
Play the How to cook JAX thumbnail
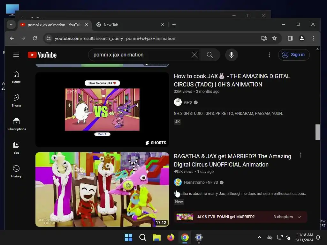pos(102,110)
